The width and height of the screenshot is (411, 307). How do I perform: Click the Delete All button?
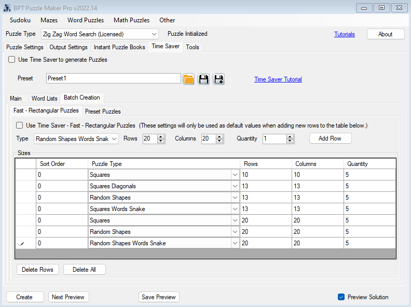[85, 270]
